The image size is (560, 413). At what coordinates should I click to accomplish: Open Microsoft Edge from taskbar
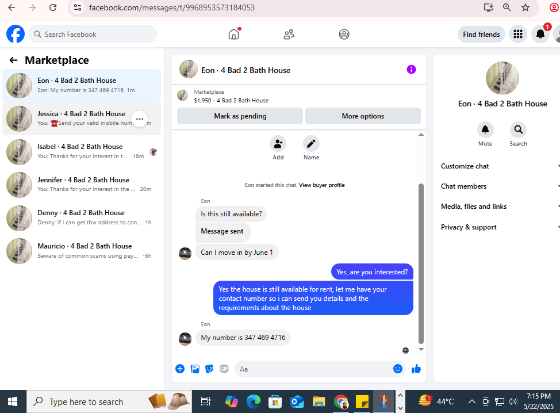click(253, 402)
